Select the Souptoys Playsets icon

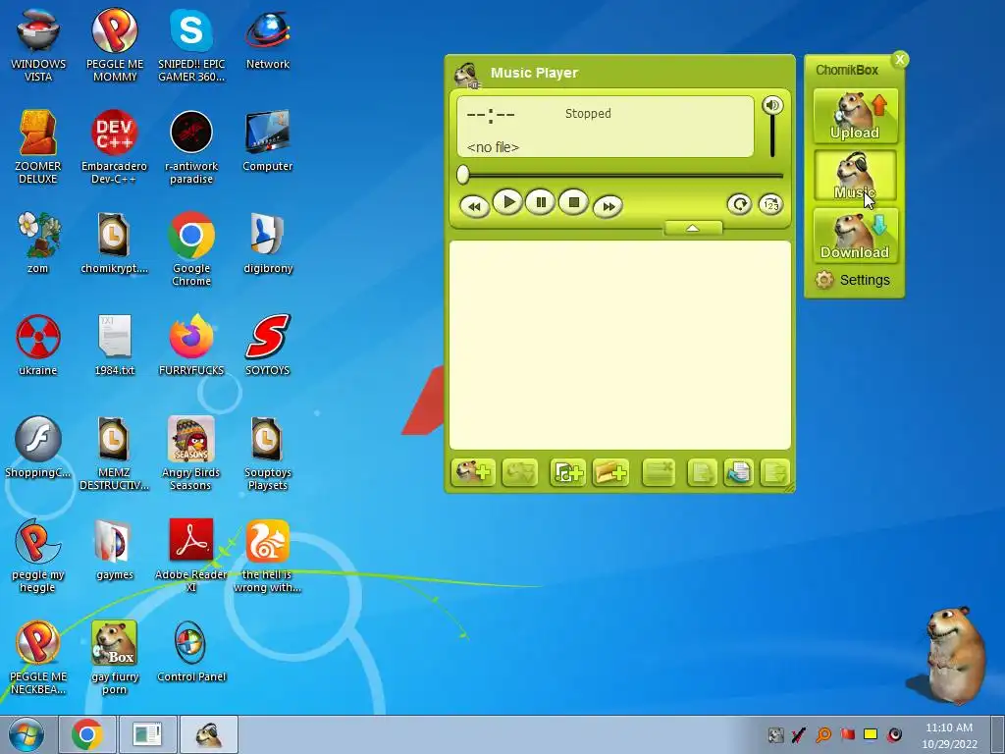pos(268,454)
